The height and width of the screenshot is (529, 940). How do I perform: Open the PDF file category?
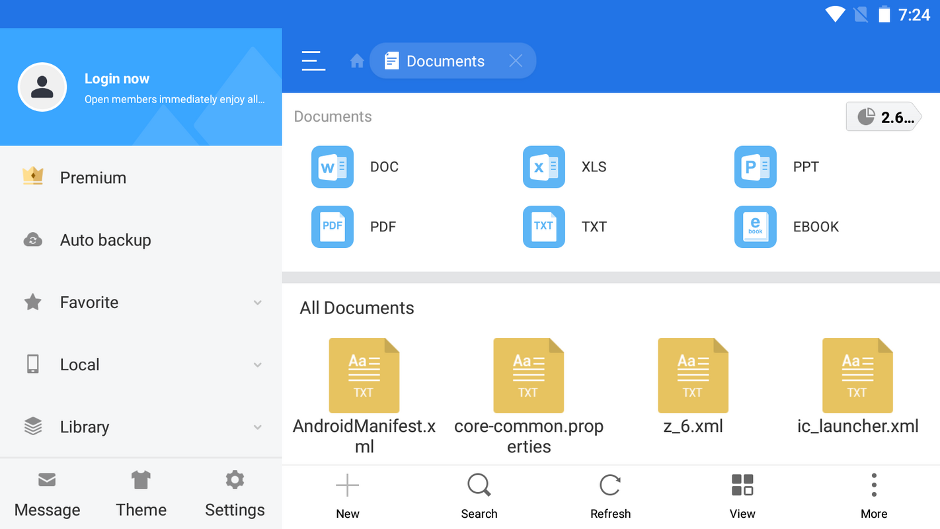(333, 227)
